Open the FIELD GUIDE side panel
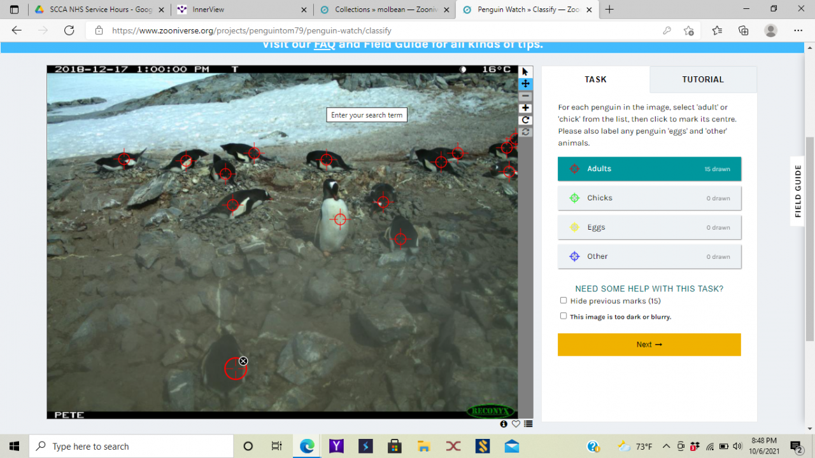Viewport: 815px width, 458px height. point(798,191)
